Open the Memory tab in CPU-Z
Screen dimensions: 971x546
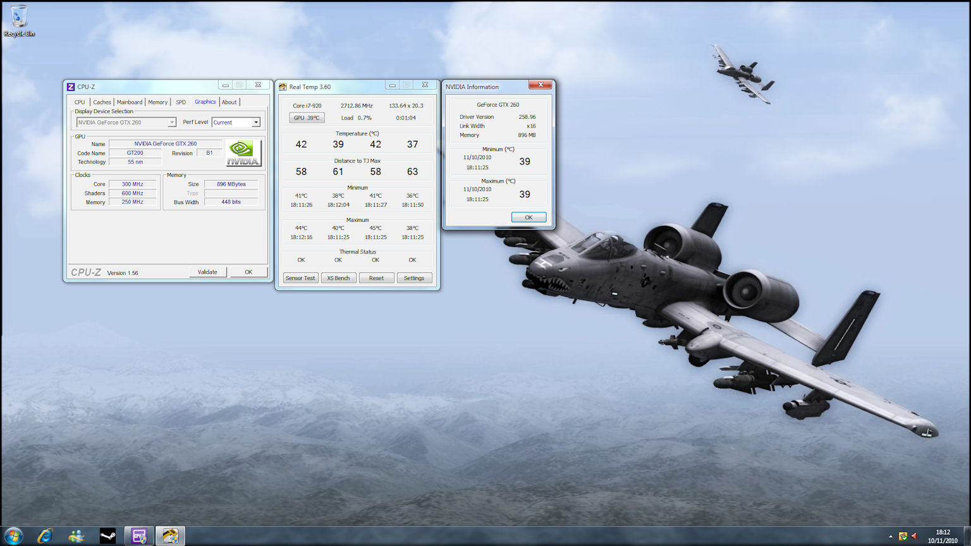[158, 102]
